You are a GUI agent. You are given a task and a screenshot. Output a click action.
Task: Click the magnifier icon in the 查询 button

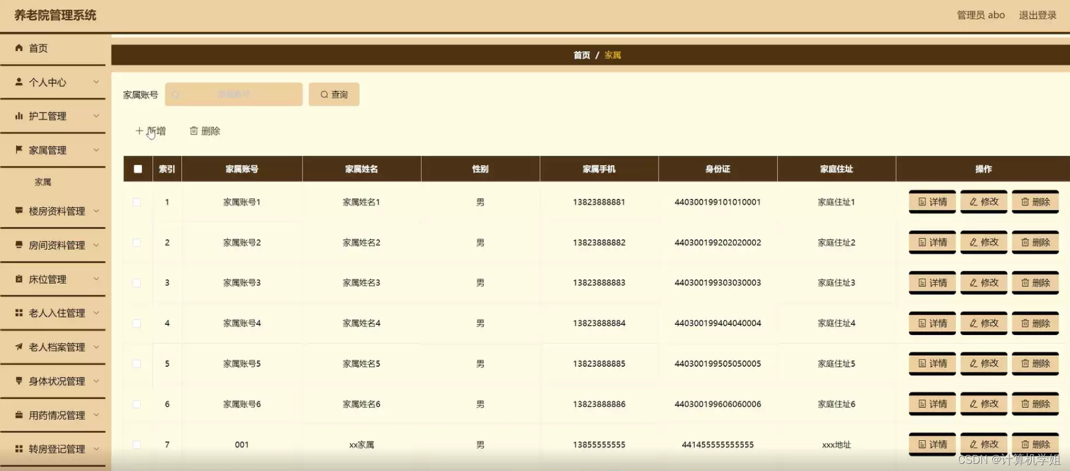pos(324,94)
